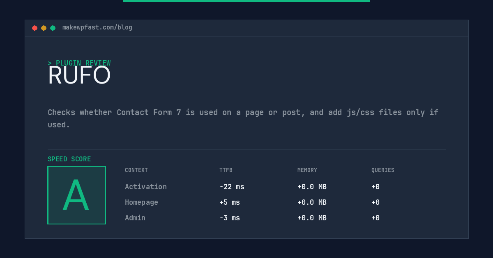Click the red close dot
The width and height of the screenshot is (493, 258).
(35, 28)
